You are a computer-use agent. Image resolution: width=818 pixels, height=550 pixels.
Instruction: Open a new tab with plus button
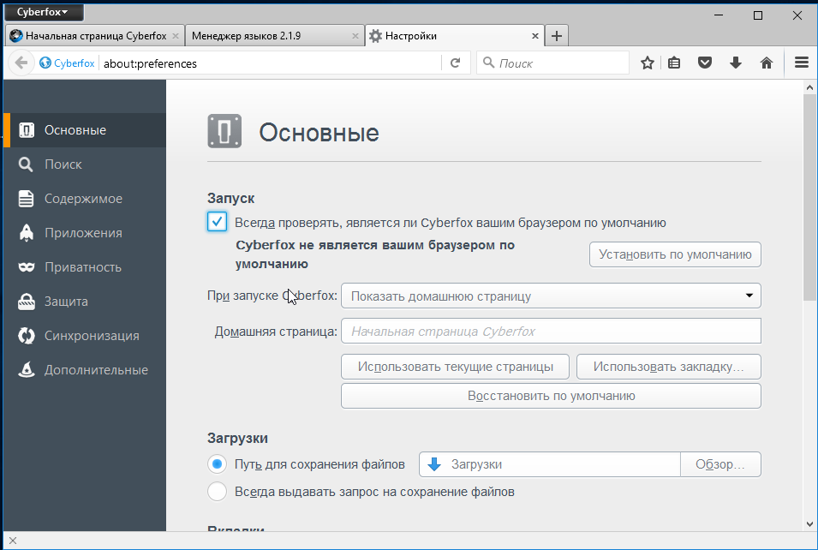pos(557,36)
